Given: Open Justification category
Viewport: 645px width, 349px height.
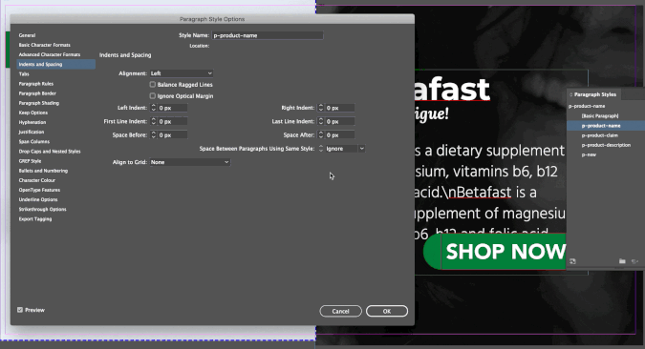Looking at the screenshot, I should [x=32, y=132].
